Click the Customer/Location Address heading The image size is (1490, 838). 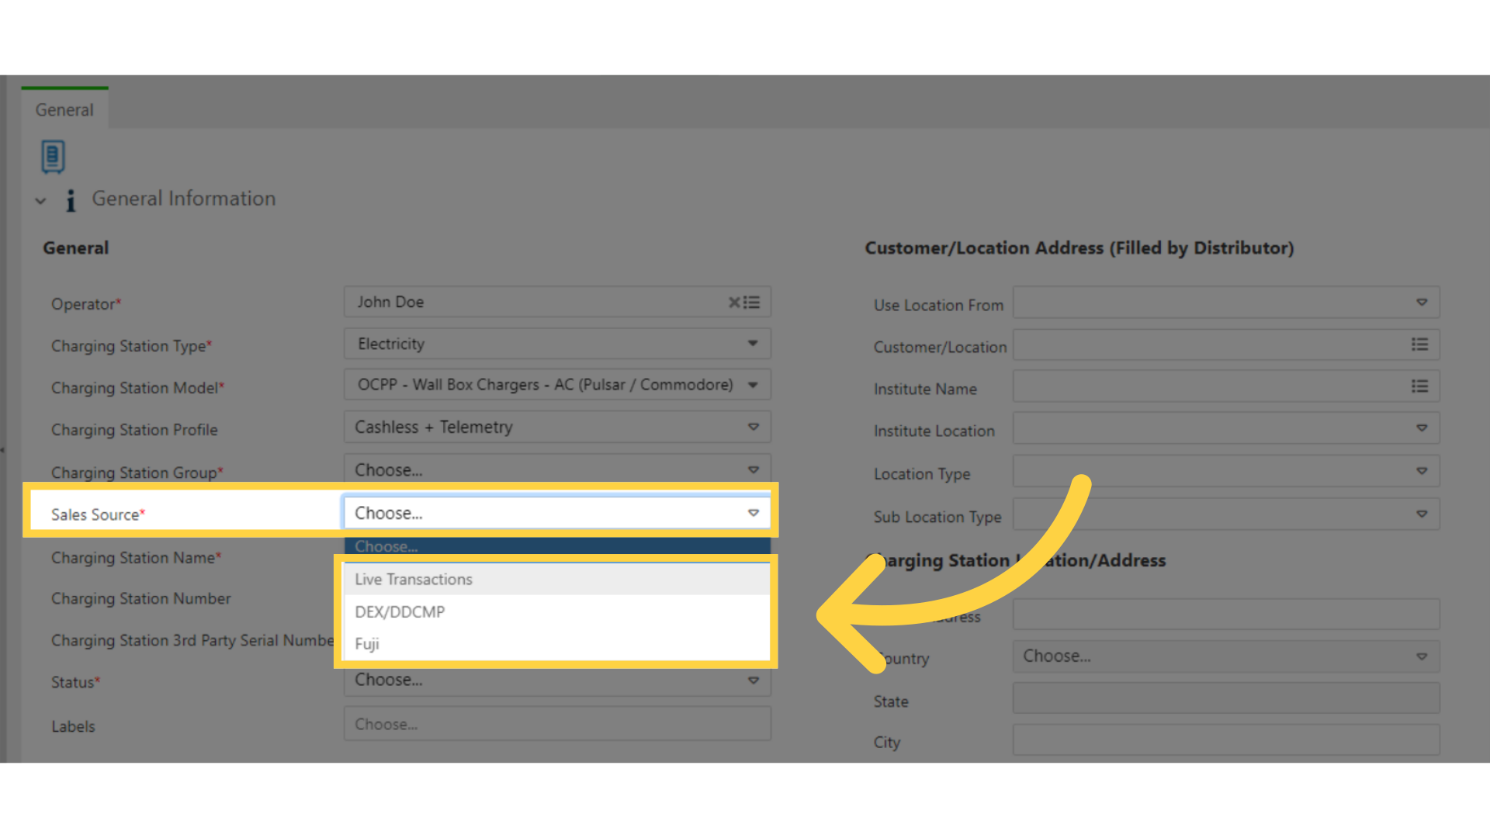point(1079,248)
